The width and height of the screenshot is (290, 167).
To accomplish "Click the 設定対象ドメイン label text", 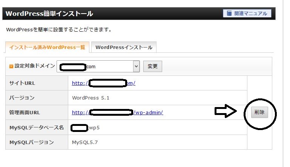I will [x=35, y=66].
